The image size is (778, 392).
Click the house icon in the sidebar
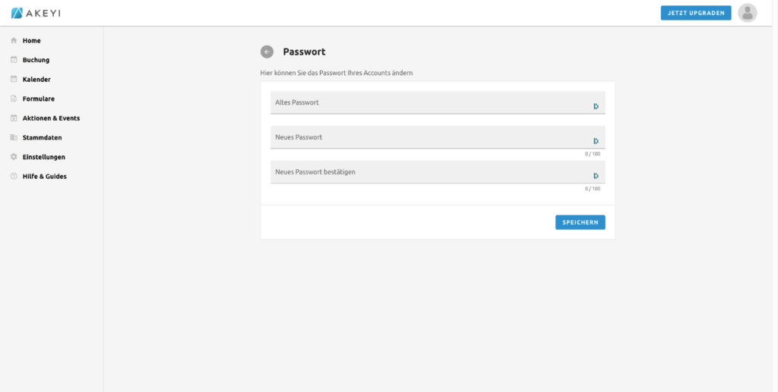pos(14,40)
